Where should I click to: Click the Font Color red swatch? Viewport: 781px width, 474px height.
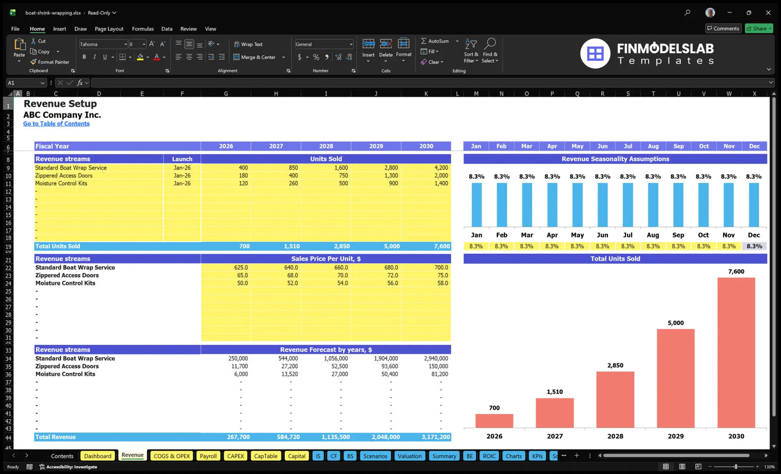coord(157,57)
